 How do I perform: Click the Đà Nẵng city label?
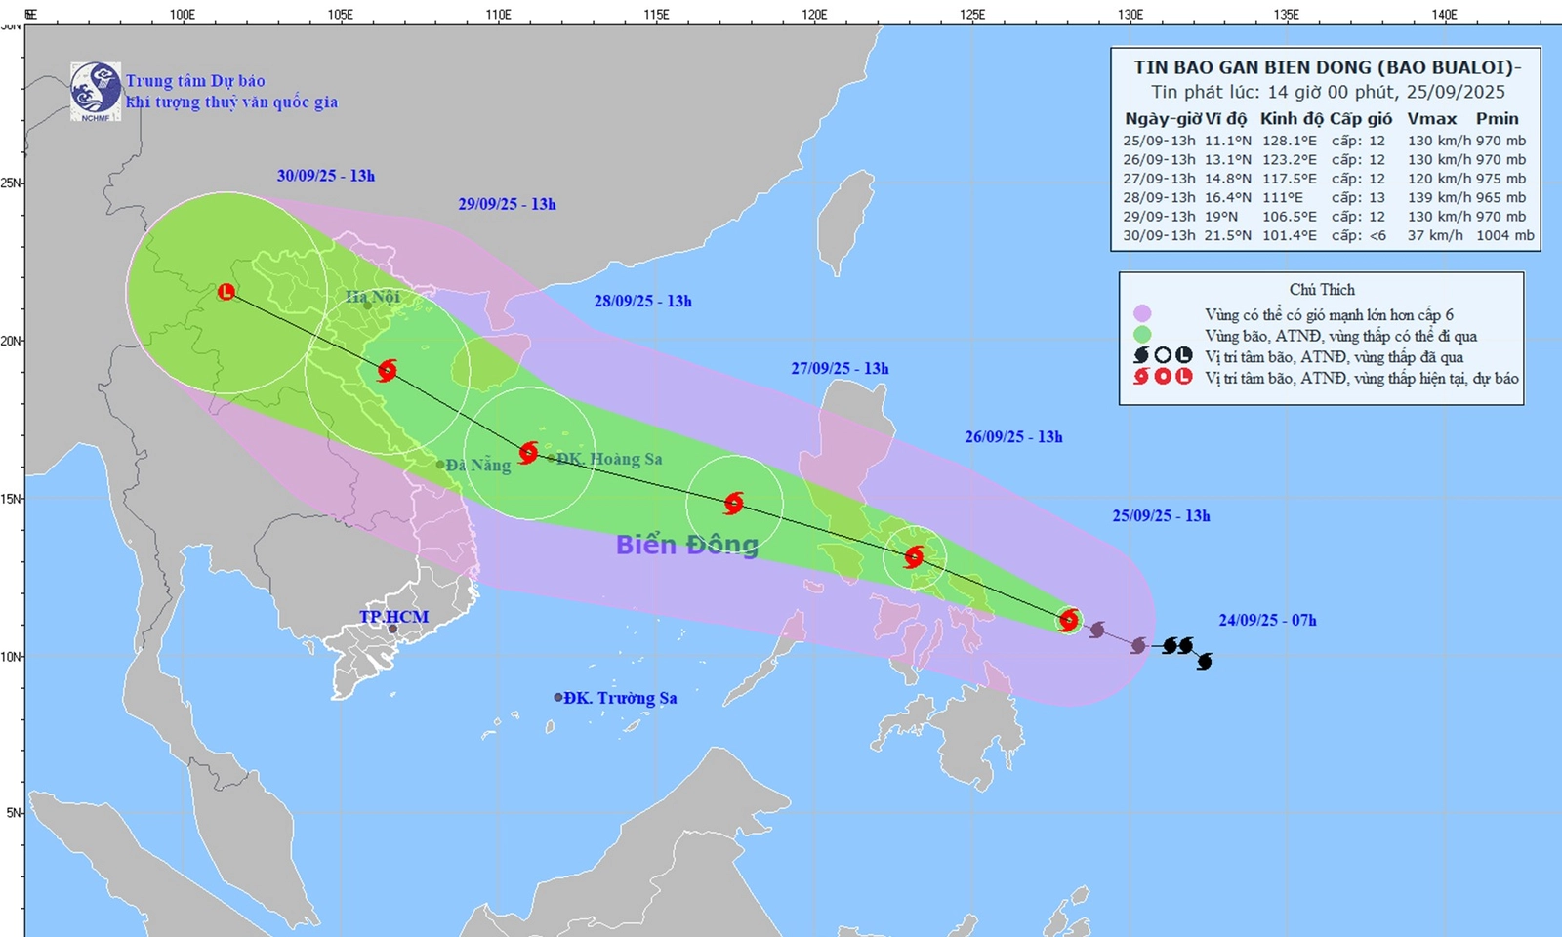tap(477, 466)
